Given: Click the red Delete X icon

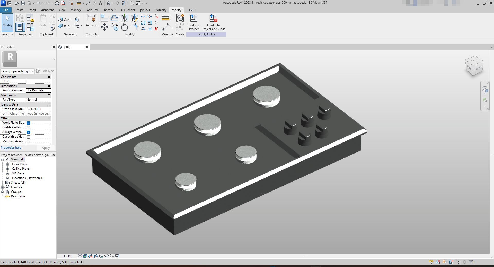Looking at the screenshot, I should (x=156, y=29).
